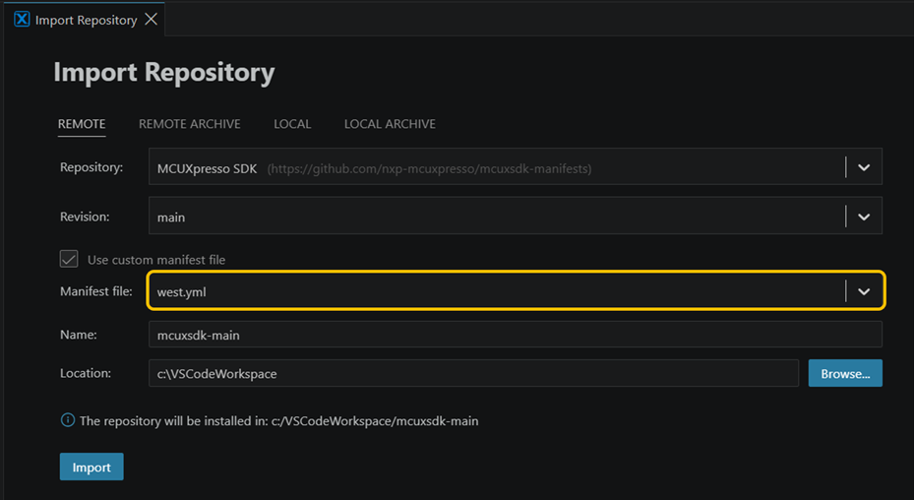Click the 'Use custom manifest file' label
Image resolution: width=915 pixels, height=500 pixels.
click(156, 260)
